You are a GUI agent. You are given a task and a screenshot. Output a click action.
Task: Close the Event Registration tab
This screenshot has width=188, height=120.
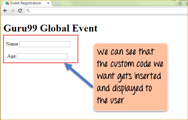48,3
